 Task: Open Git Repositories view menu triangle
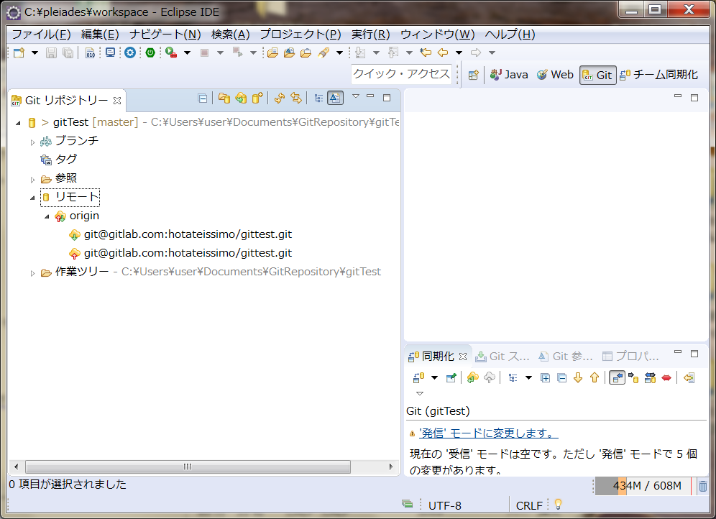coord(356,96)
